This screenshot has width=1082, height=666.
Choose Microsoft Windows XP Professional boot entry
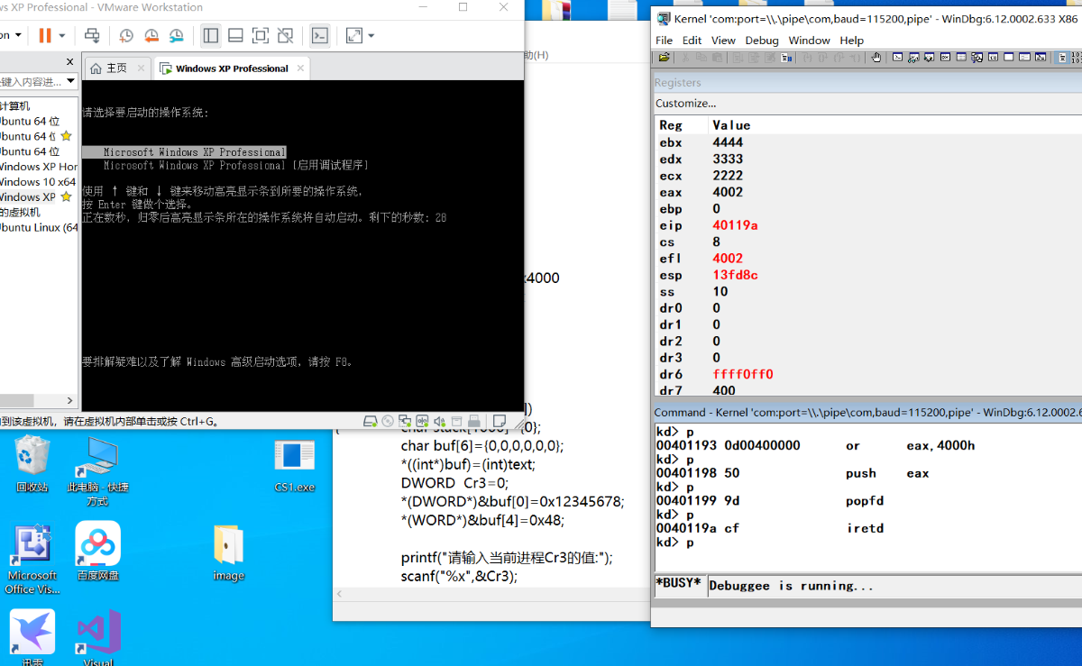tap(184, 152)
